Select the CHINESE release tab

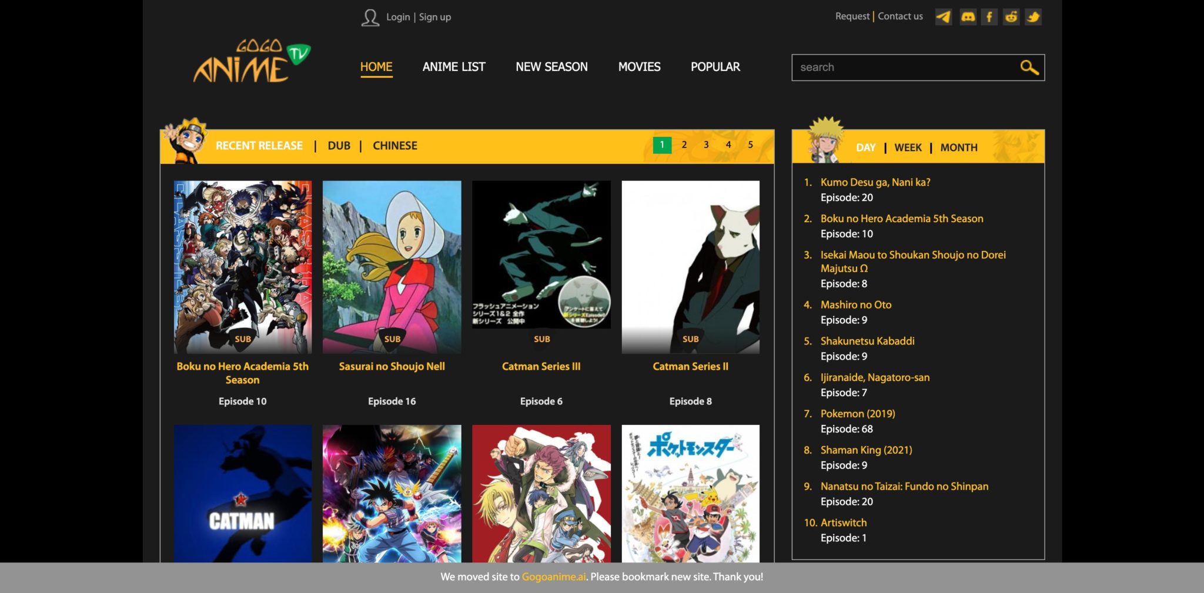394,145
